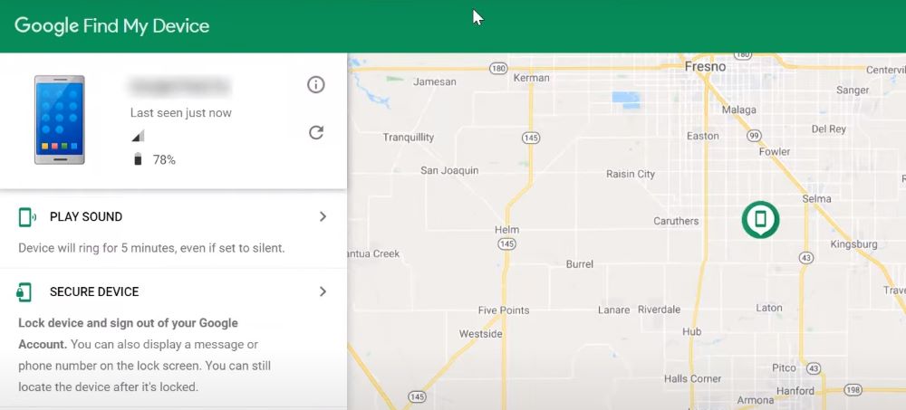Expand the Secure Device chevron

(323, 291)
